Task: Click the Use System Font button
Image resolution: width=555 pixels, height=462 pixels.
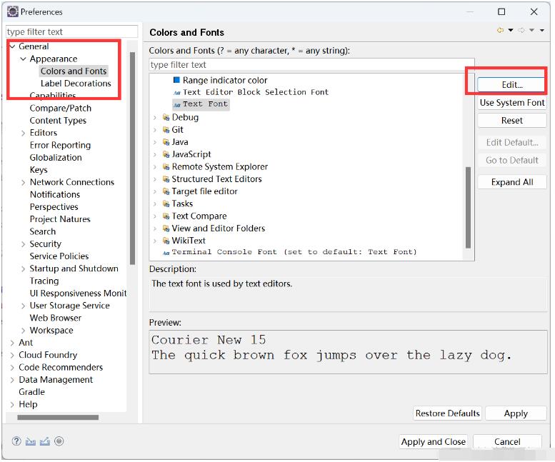Action: point(511,103)
